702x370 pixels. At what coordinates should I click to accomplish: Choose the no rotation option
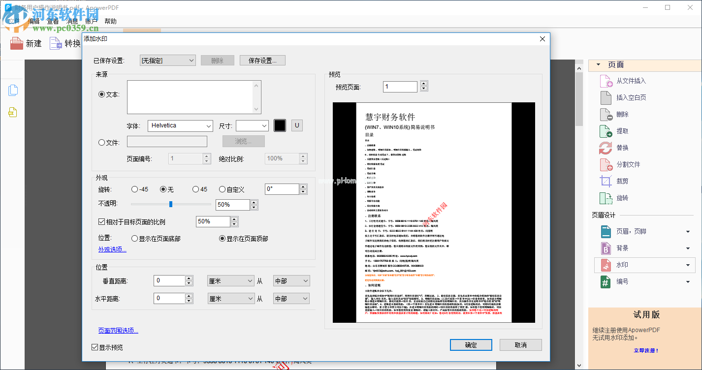[163, 189]
